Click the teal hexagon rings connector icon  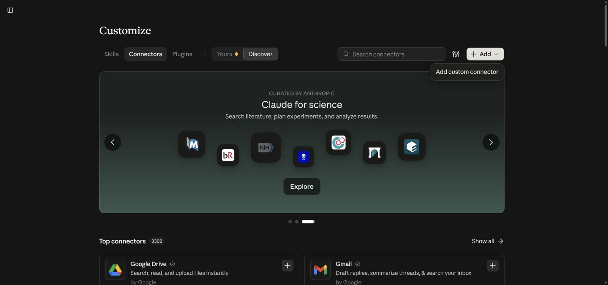tap(339, 142)
